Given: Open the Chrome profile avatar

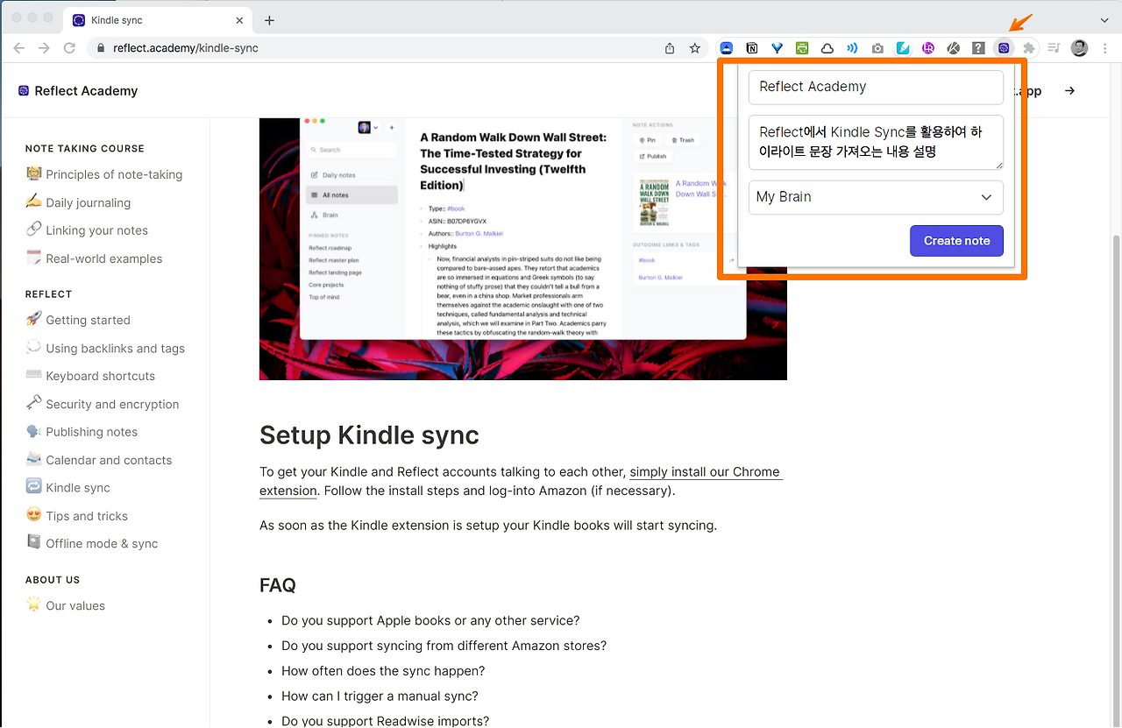Looking at the screenshot, I should [x=1079, y=48].
